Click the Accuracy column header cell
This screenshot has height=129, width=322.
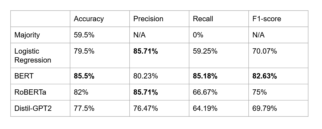(x=89, y=19)
